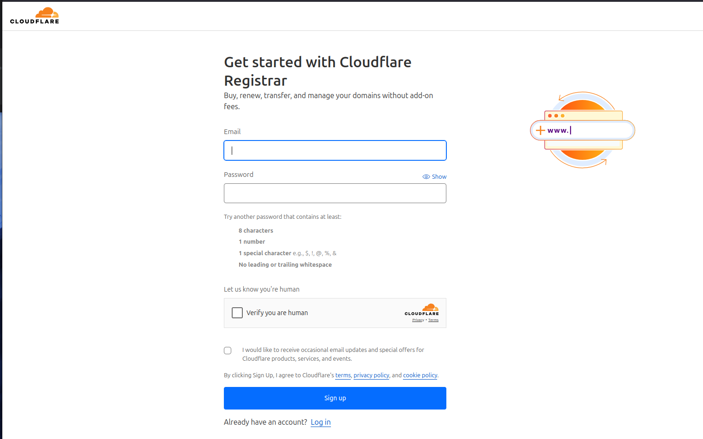
Task: Click the Password field label
Action: click(239, 175)
